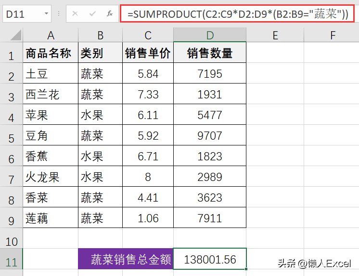Click the 水果 category cell in 火龙果 row

click(x=100, y=177)
